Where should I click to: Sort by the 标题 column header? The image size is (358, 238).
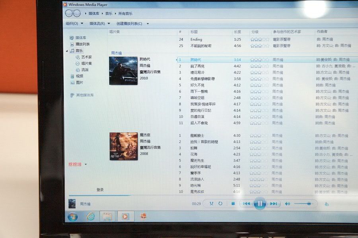[194, 32]
